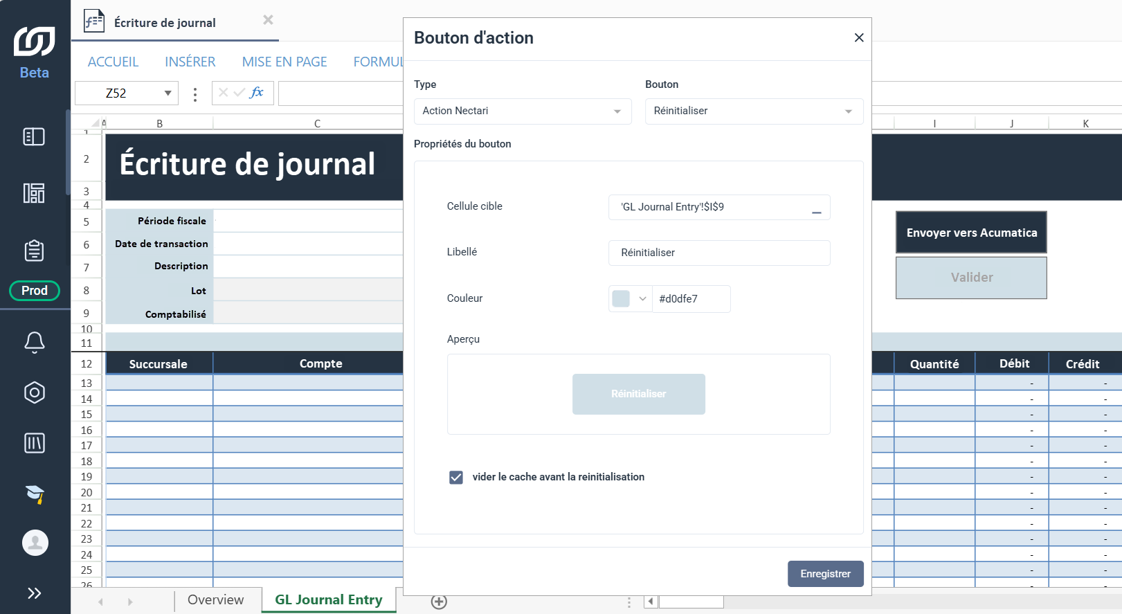Screen dimensions: 1122x614
Task: Open the clipboard tasks icon in sidebar
Action: point(34,250)
